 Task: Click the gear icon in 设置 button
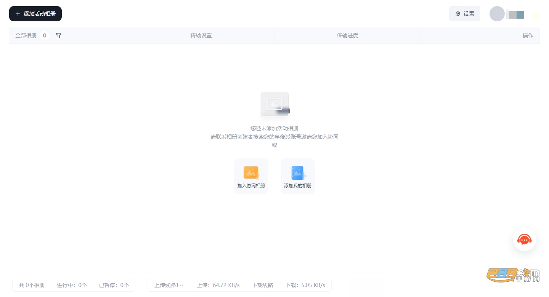458,14
